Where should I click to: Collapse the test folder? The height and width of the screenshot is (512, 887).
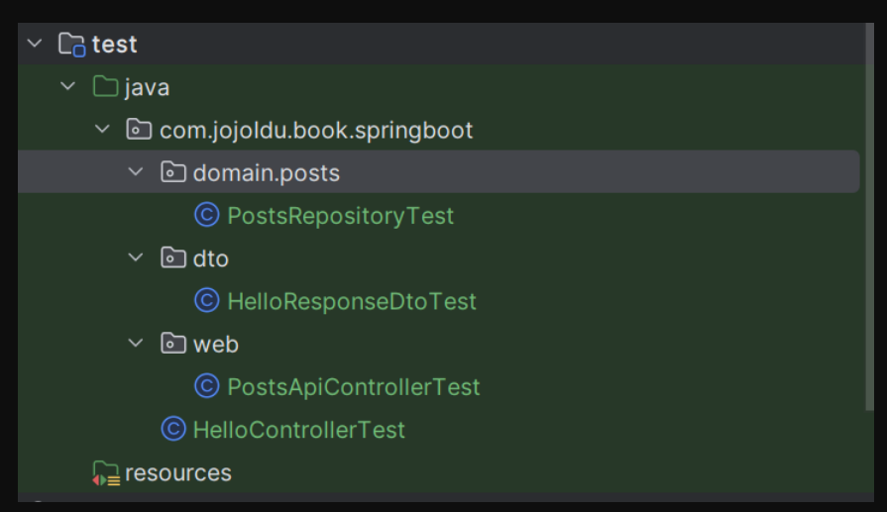click(x=36, y=45)
